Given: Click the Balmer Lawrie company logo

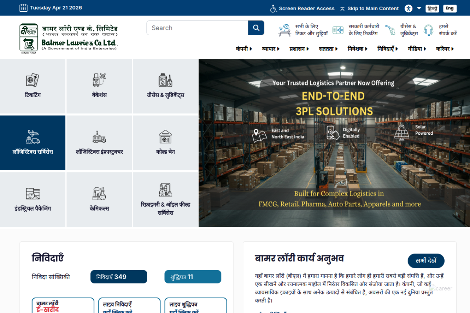Looking at the screenshot, I should click(69, 38).
